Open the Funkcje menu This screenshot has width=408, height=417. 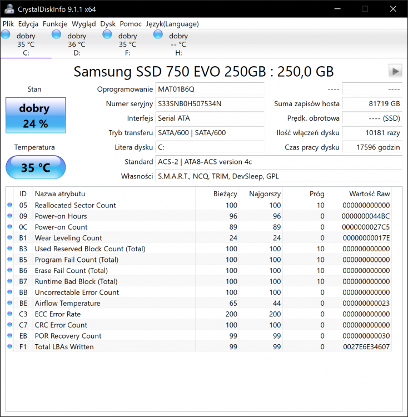tap(55, 24)
